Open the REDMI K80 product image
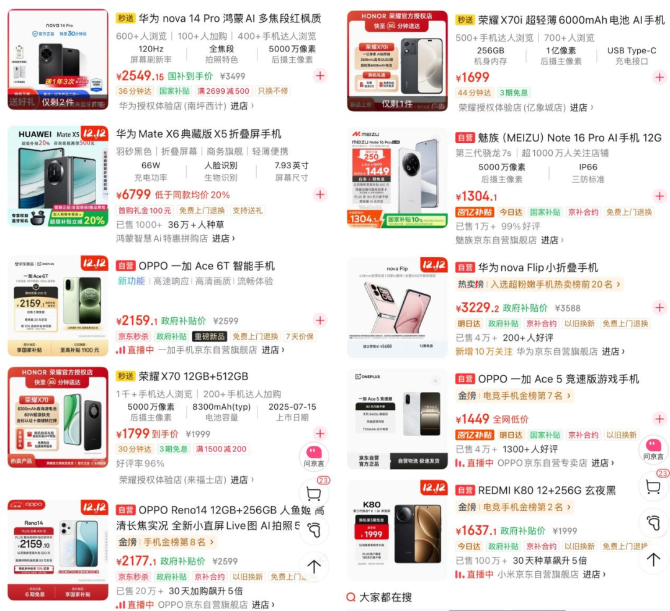Screen dimensions: 670x611 click(x=398, y=530)
